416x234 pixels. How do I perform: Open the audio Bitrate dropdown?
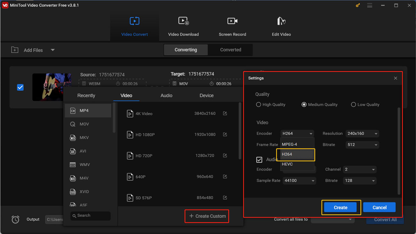point(360,181)
